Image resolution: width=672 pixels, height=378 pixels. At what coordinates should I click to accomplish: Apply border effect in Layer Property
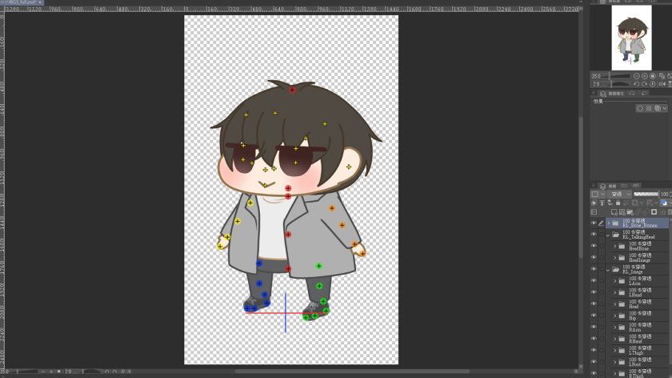coord(640,108)
